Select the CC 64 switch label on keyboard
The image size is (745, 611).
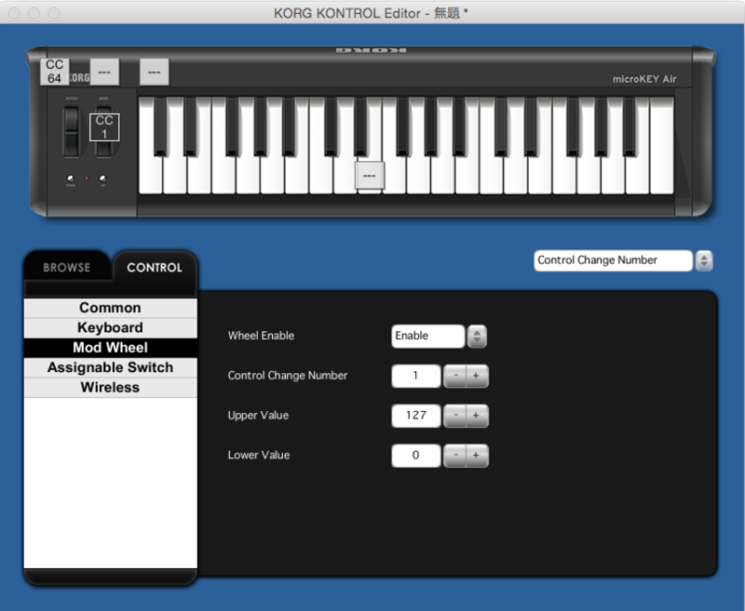click(x=55, y=72)
